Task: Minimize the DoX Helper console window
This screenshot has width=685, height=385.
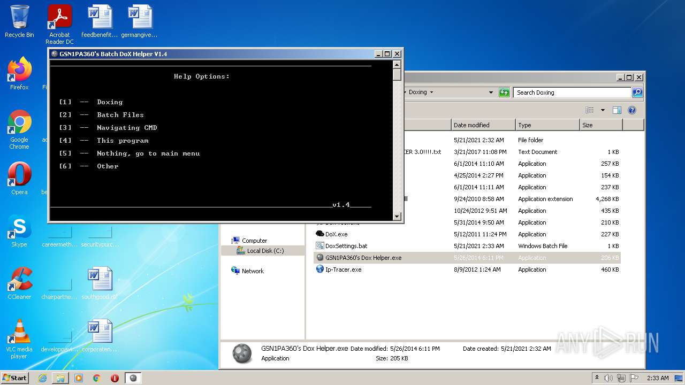Action: point(378,54)
